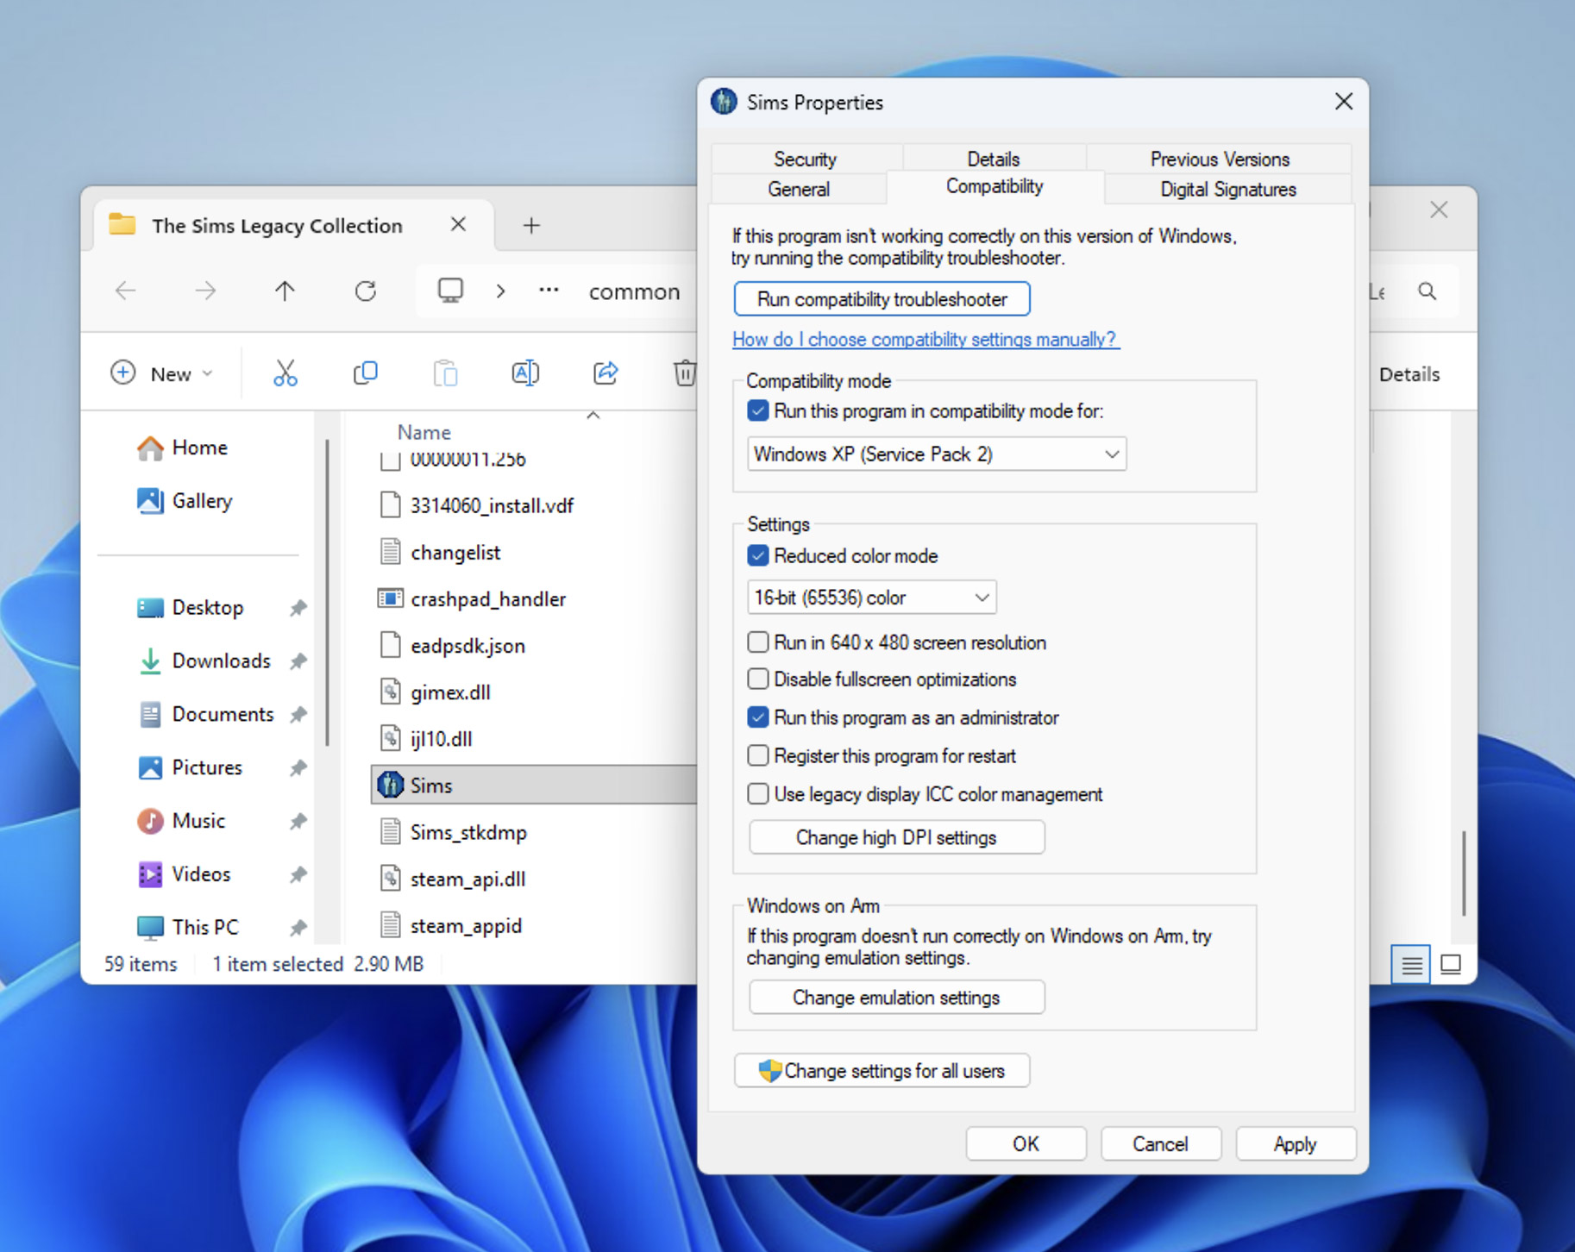
Task: Click Change emulation settings button
Action: click(x=896, y=998)
